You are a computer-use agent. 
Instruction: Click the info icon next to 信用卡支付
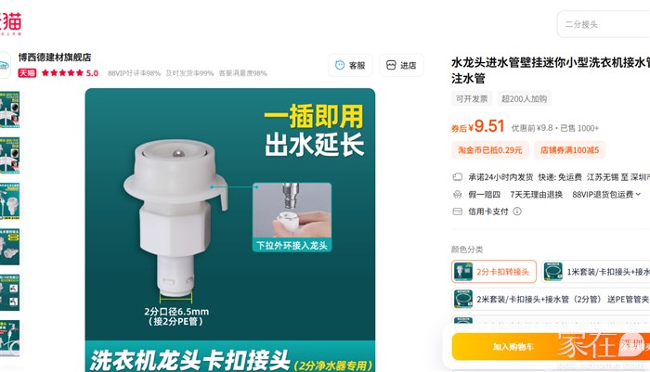(x=517, y=212)
